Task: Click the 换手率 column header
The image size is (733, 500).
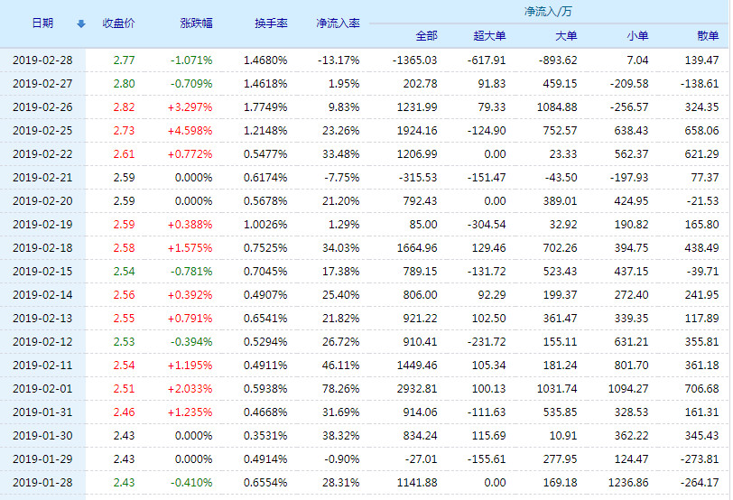Action: tap(271, 23)
